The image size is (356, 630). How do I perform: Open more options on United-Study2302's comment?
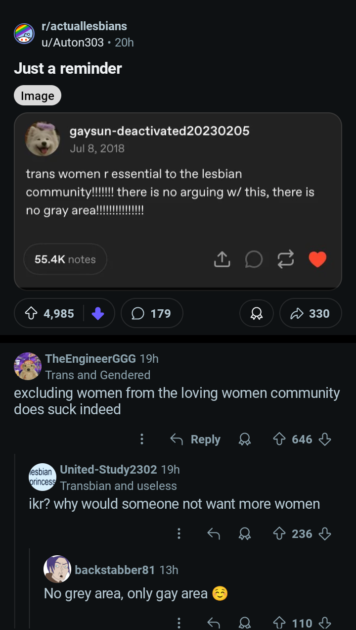click(x=178, y=533)
